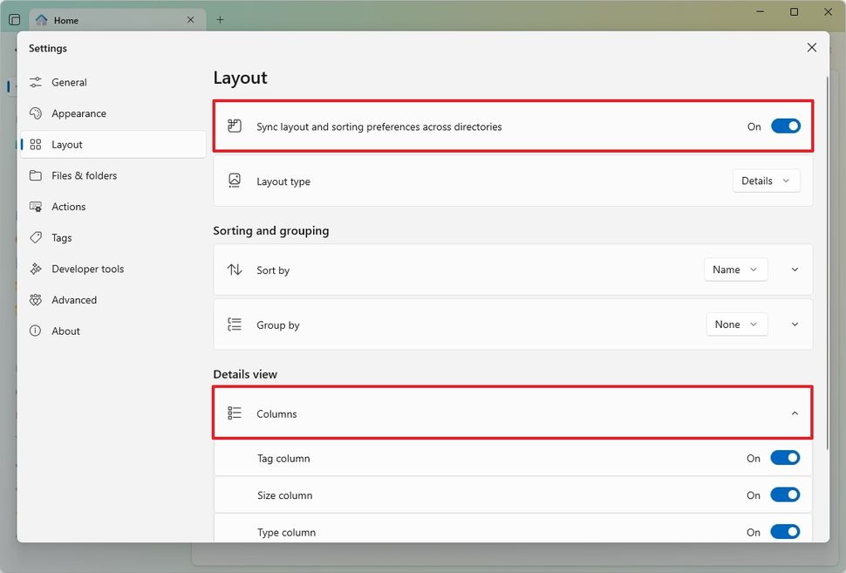Select the Home tab
846x573 pixels.
tap(118, 19)
